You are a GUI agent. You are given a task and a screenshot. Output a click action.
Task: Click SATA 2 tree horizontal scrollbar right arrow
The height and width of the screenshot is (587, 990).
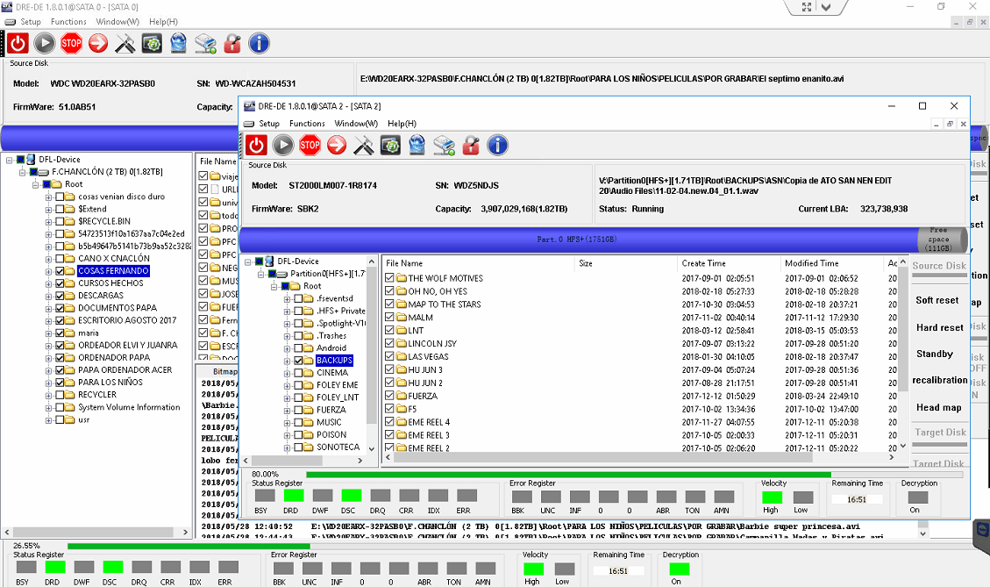click(360, 461)
